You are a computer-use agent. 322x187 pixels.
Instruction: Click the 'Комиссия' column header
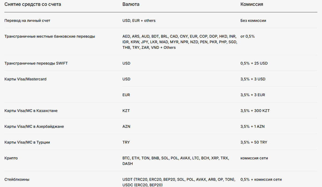[252, 4]
